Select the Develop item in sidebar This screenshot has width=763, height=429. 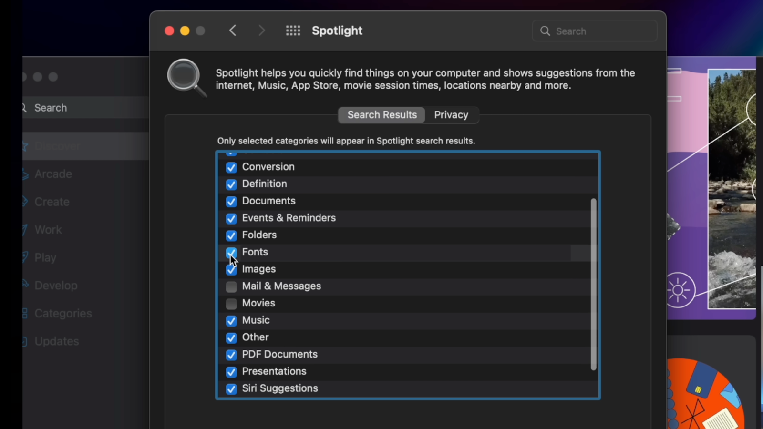(56, 286)
